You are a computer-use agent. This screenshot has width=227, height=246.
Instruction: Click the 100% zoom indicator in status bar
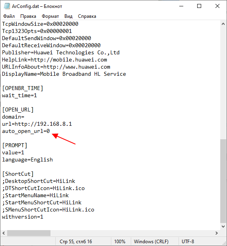pyautogui.click(x=120, y=242)
